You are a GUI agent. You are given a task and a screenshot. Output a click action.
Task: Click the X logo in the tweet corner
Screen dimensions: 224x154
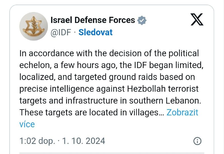(197, 20)
